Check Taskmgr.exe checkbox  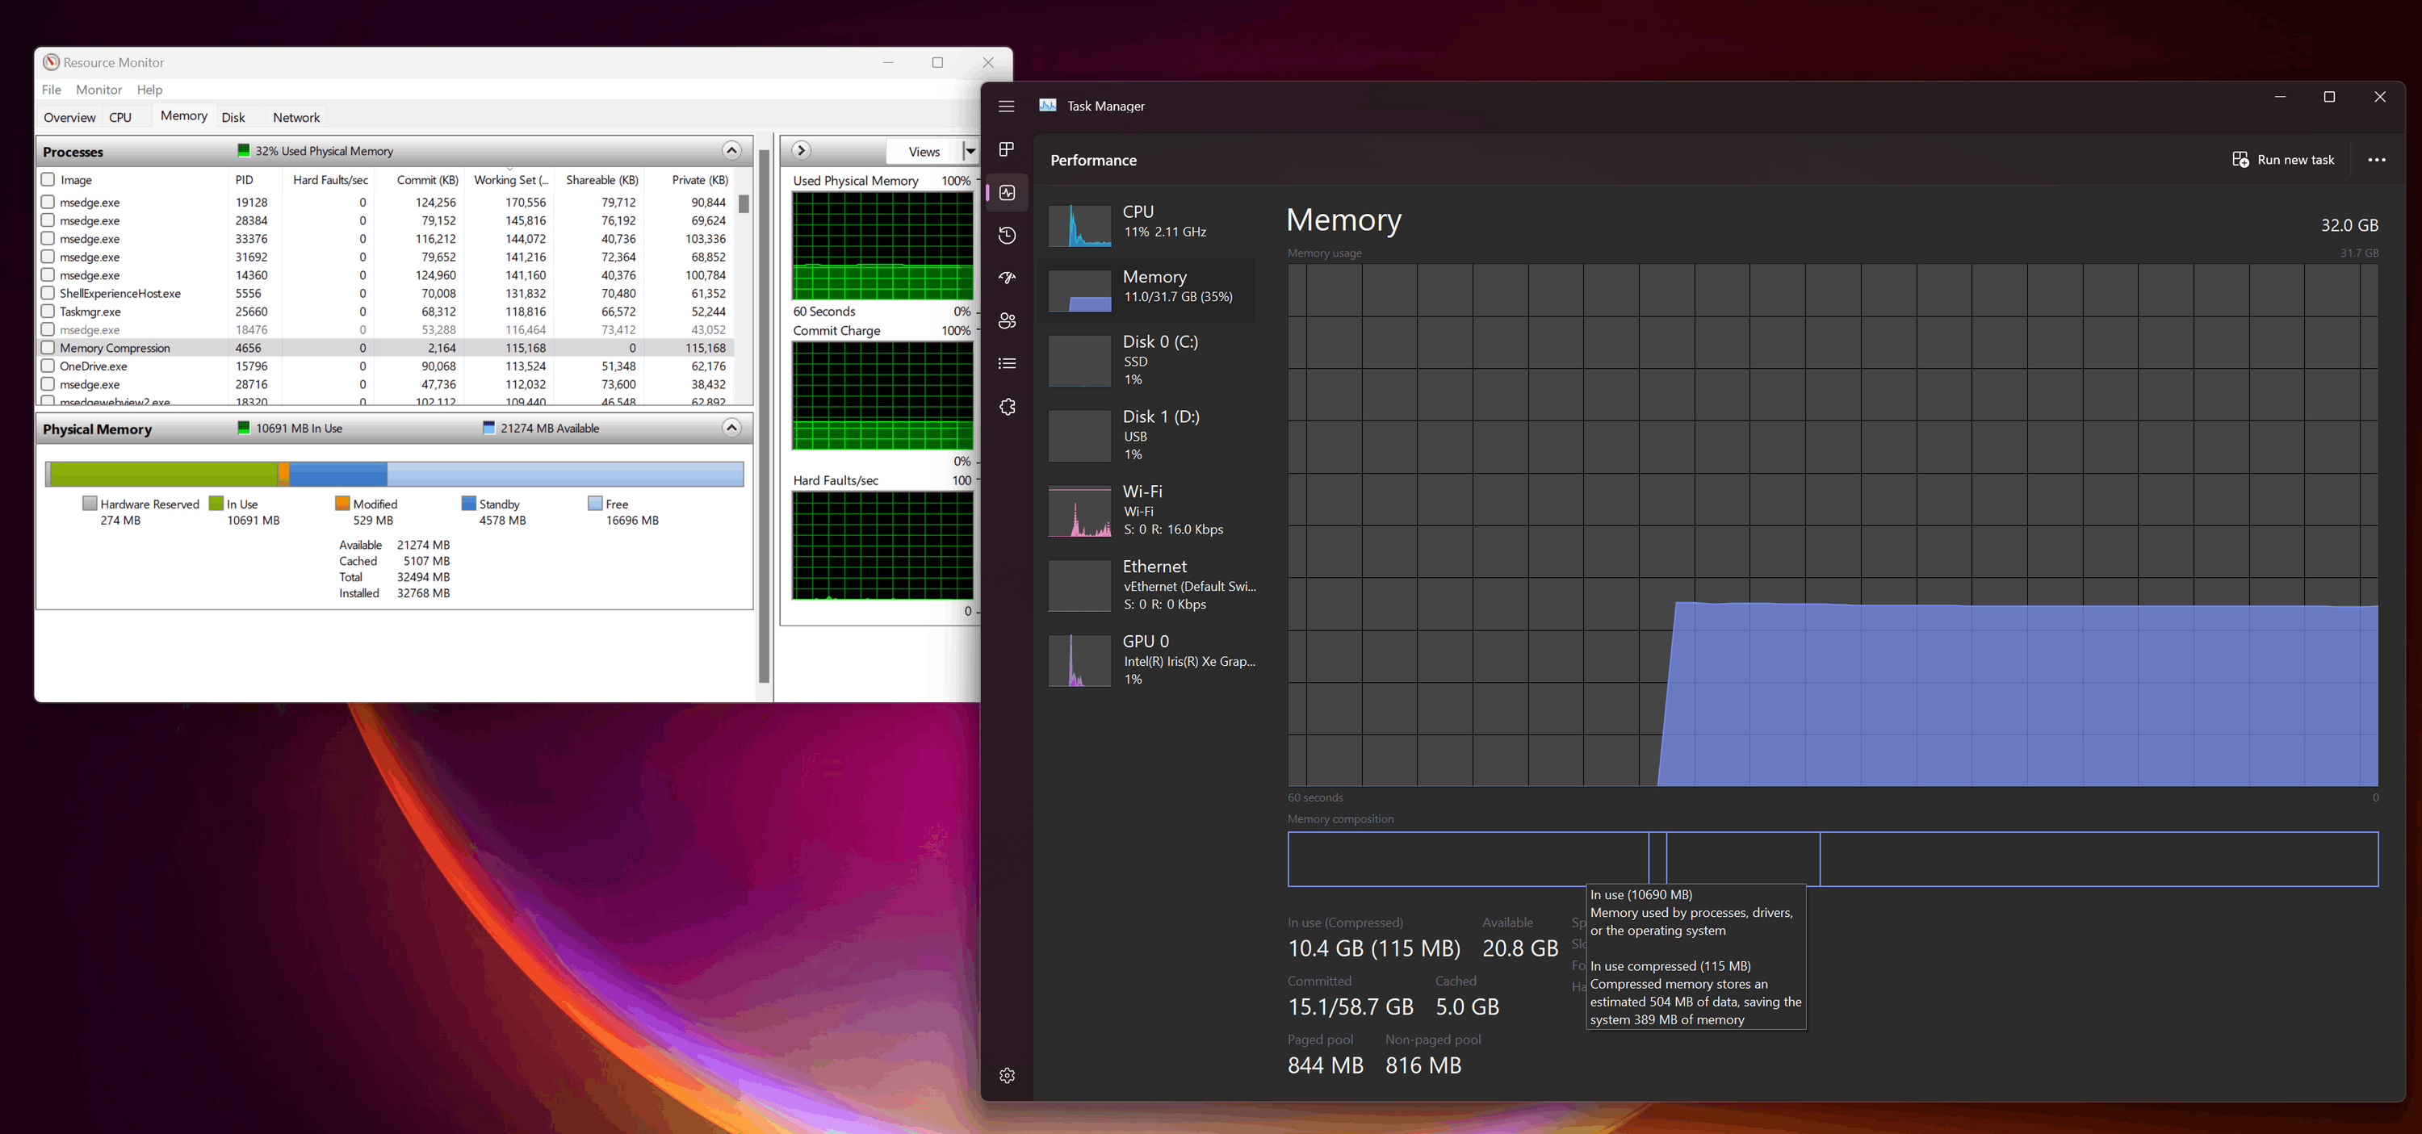pyautogui.click(x=48, y=312)
